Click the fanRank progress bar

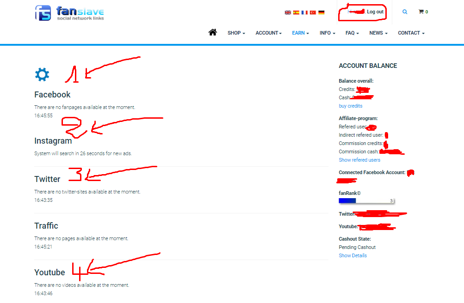click(x=366, y=201)
